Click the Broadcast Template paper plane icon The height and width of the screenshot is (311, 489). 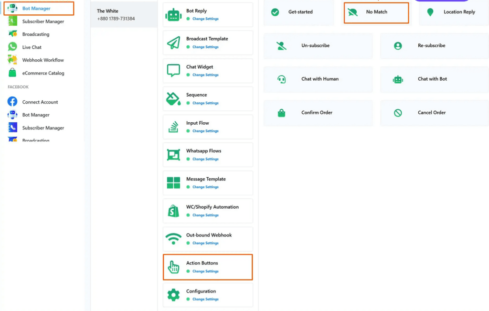pos(173,43)
